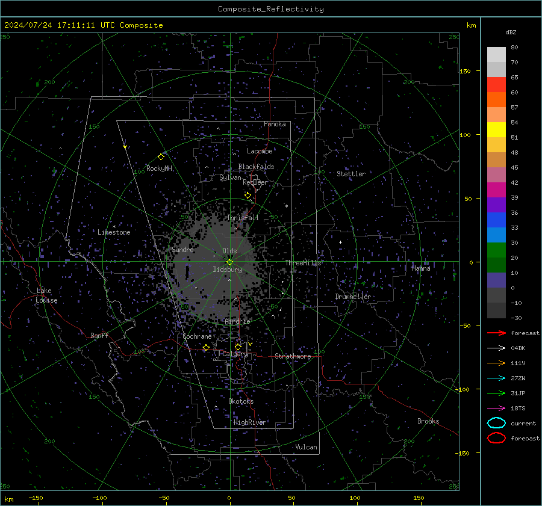Click the purple 36–39 dBZ color swatch
This screenshot has width=542, height=506.
(x=496, y=205)
